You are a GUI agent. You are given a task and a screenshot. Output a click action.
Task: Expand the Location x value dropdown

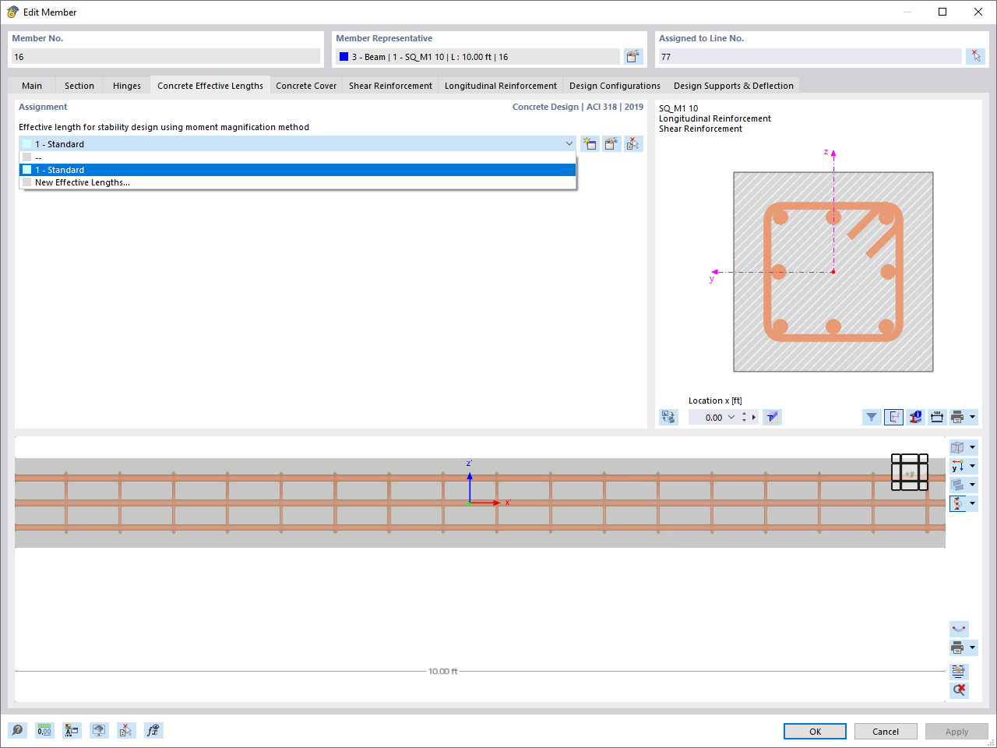pyautogui.click(x=731, y=417)
